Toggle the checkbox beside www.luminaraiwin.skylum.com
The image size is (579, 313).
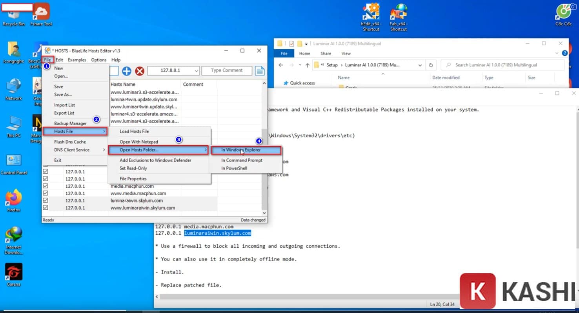46,208
